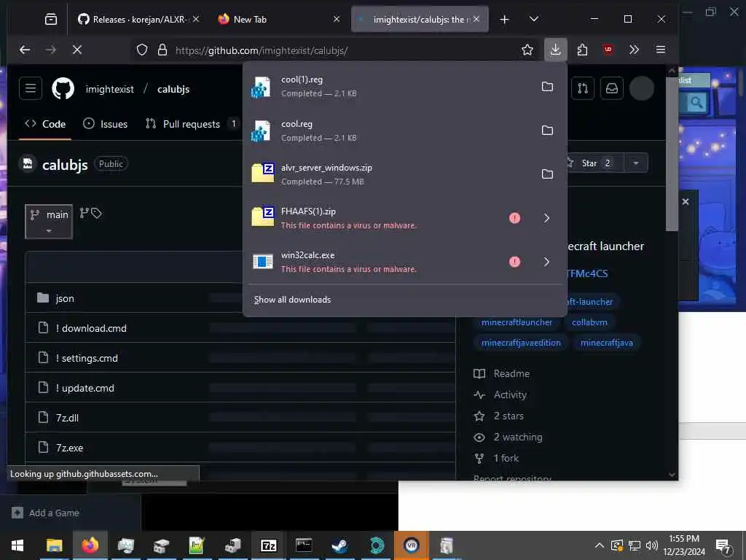
Task: Open the ! download.cmd file
Action: click(91, 328)
